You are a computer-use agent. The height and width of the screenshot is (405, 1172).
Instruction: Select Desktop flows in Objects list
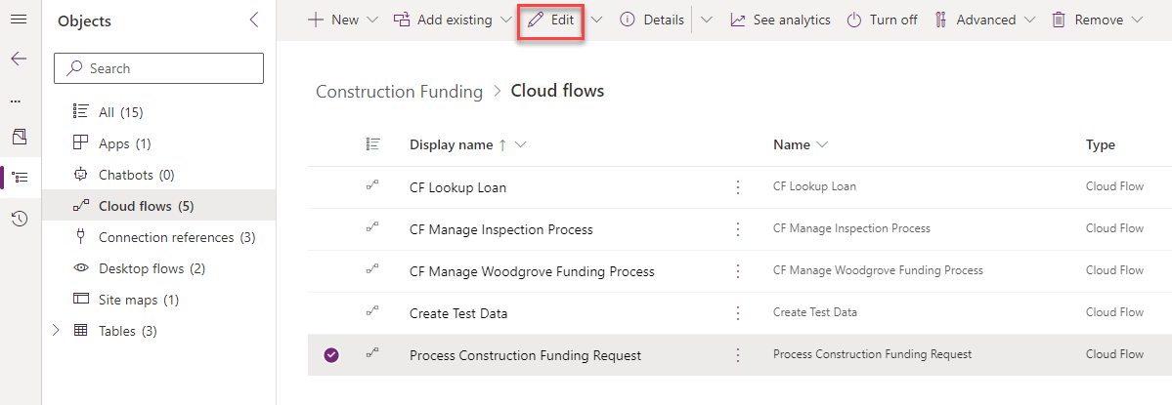[152, 268]
